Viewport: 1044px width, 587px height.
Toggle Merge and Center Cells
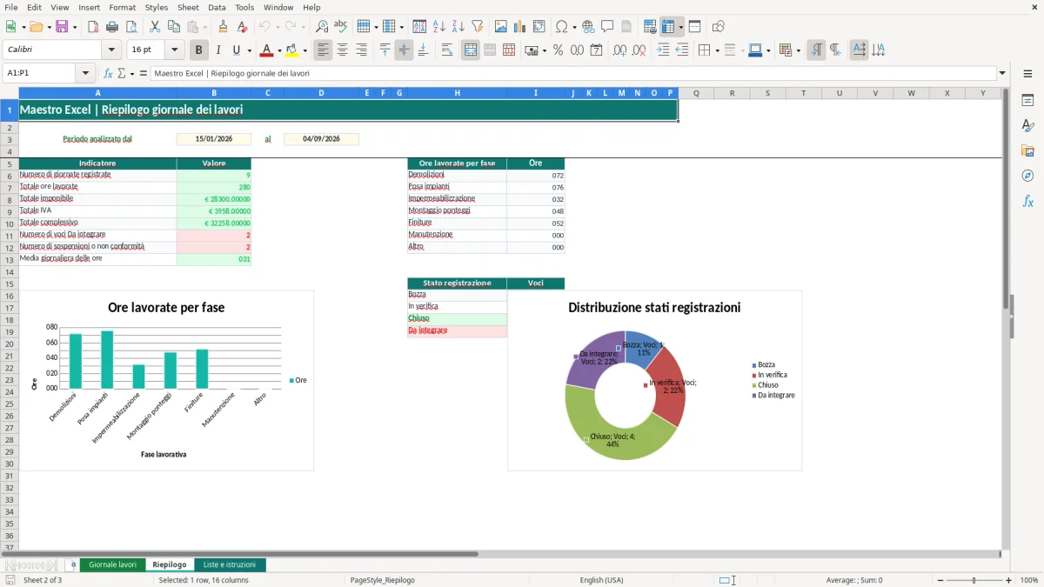point(471,50)
